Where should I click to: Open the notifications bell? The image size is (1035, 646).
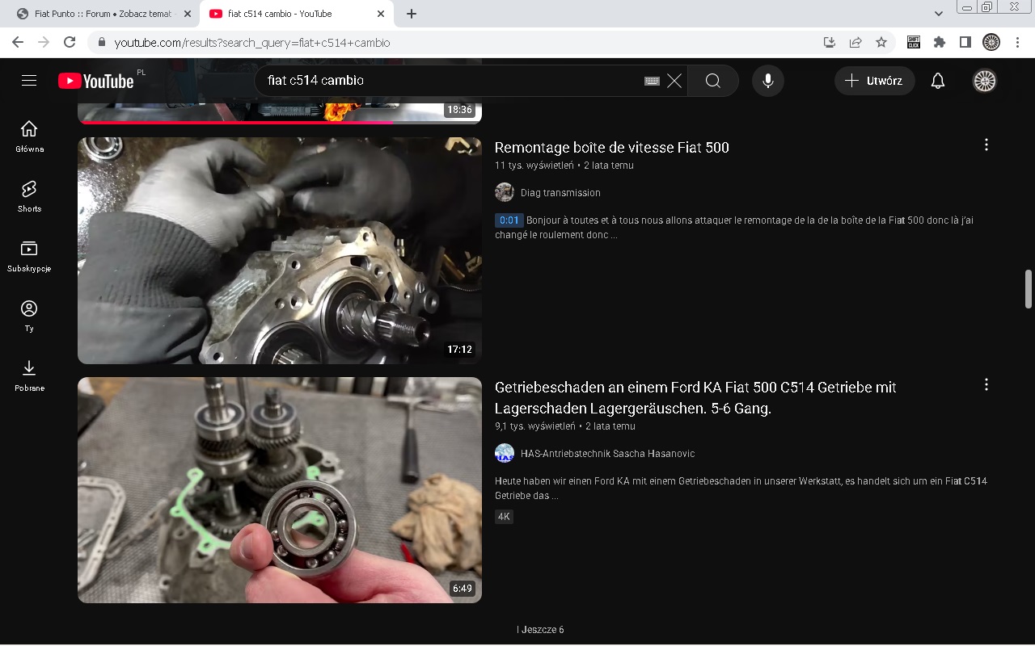tap(937, 81)
